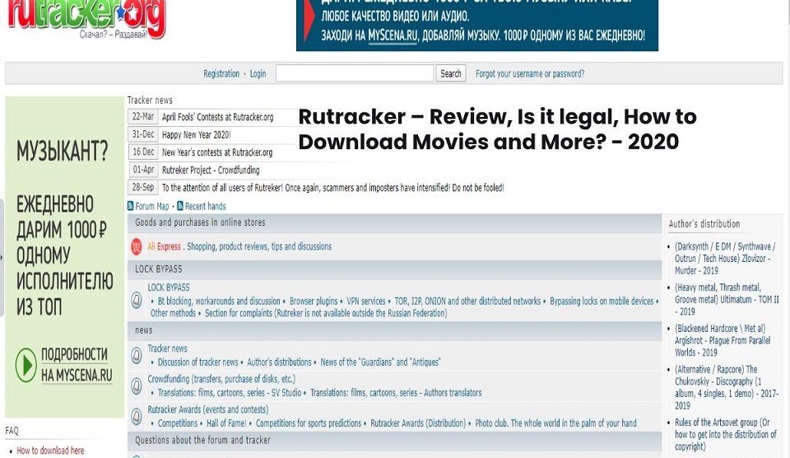Open Happy New Year 2020! news item

pos(197,134)
